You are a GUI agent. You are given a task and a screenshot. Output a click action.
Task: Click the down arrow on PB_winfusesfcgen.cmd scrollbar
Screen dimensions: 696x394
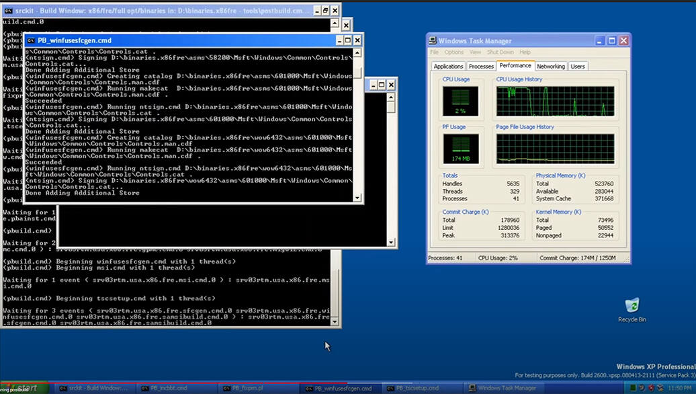pos(357,198)
